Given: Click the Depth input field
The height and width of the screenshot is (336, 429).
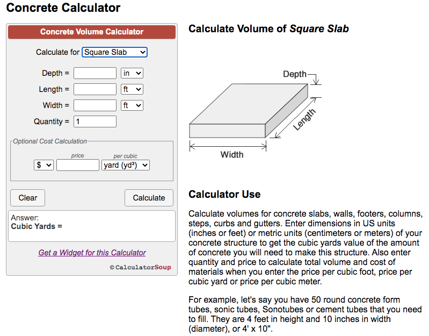Looking at the screenshot, I should tap(95, 73).
